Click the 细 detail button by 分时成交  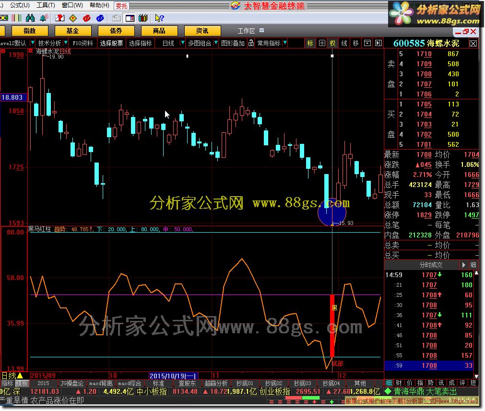tap(473, 265)
